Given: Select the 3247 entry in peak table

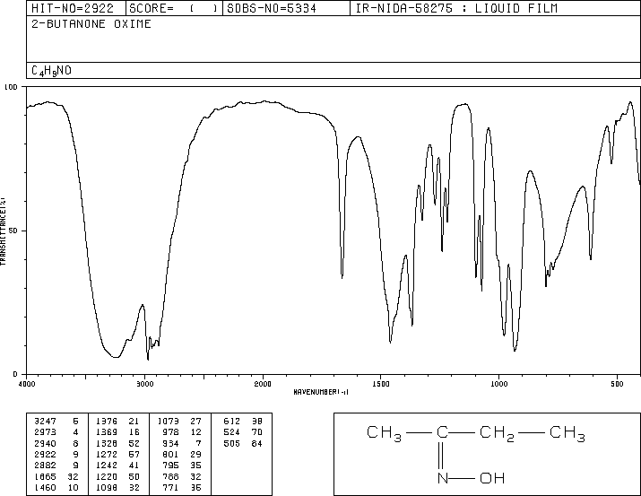Looking at the screenshot, I should coord(56,422).
